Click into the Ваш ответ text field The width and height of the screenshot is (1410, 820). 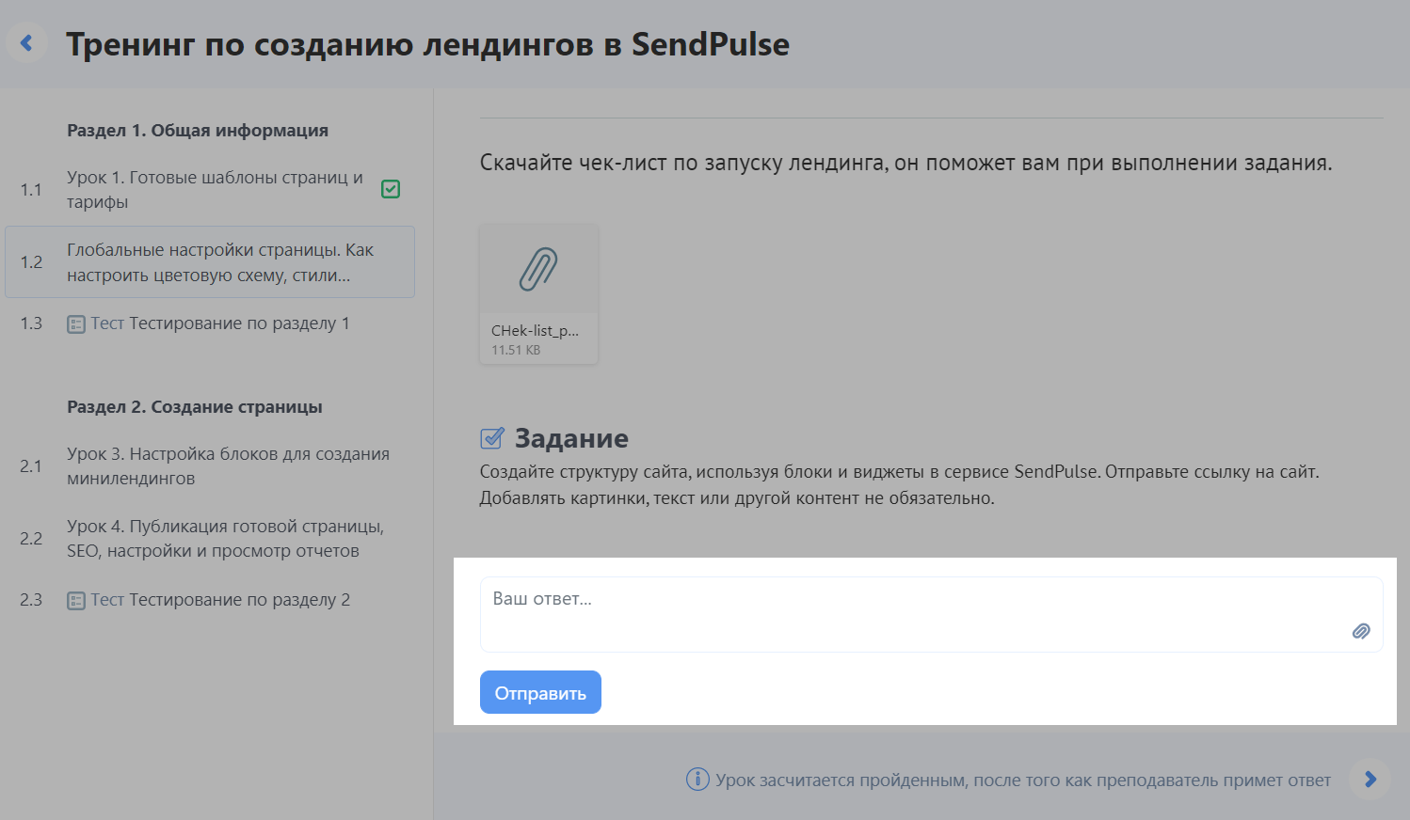coord(931,614)
